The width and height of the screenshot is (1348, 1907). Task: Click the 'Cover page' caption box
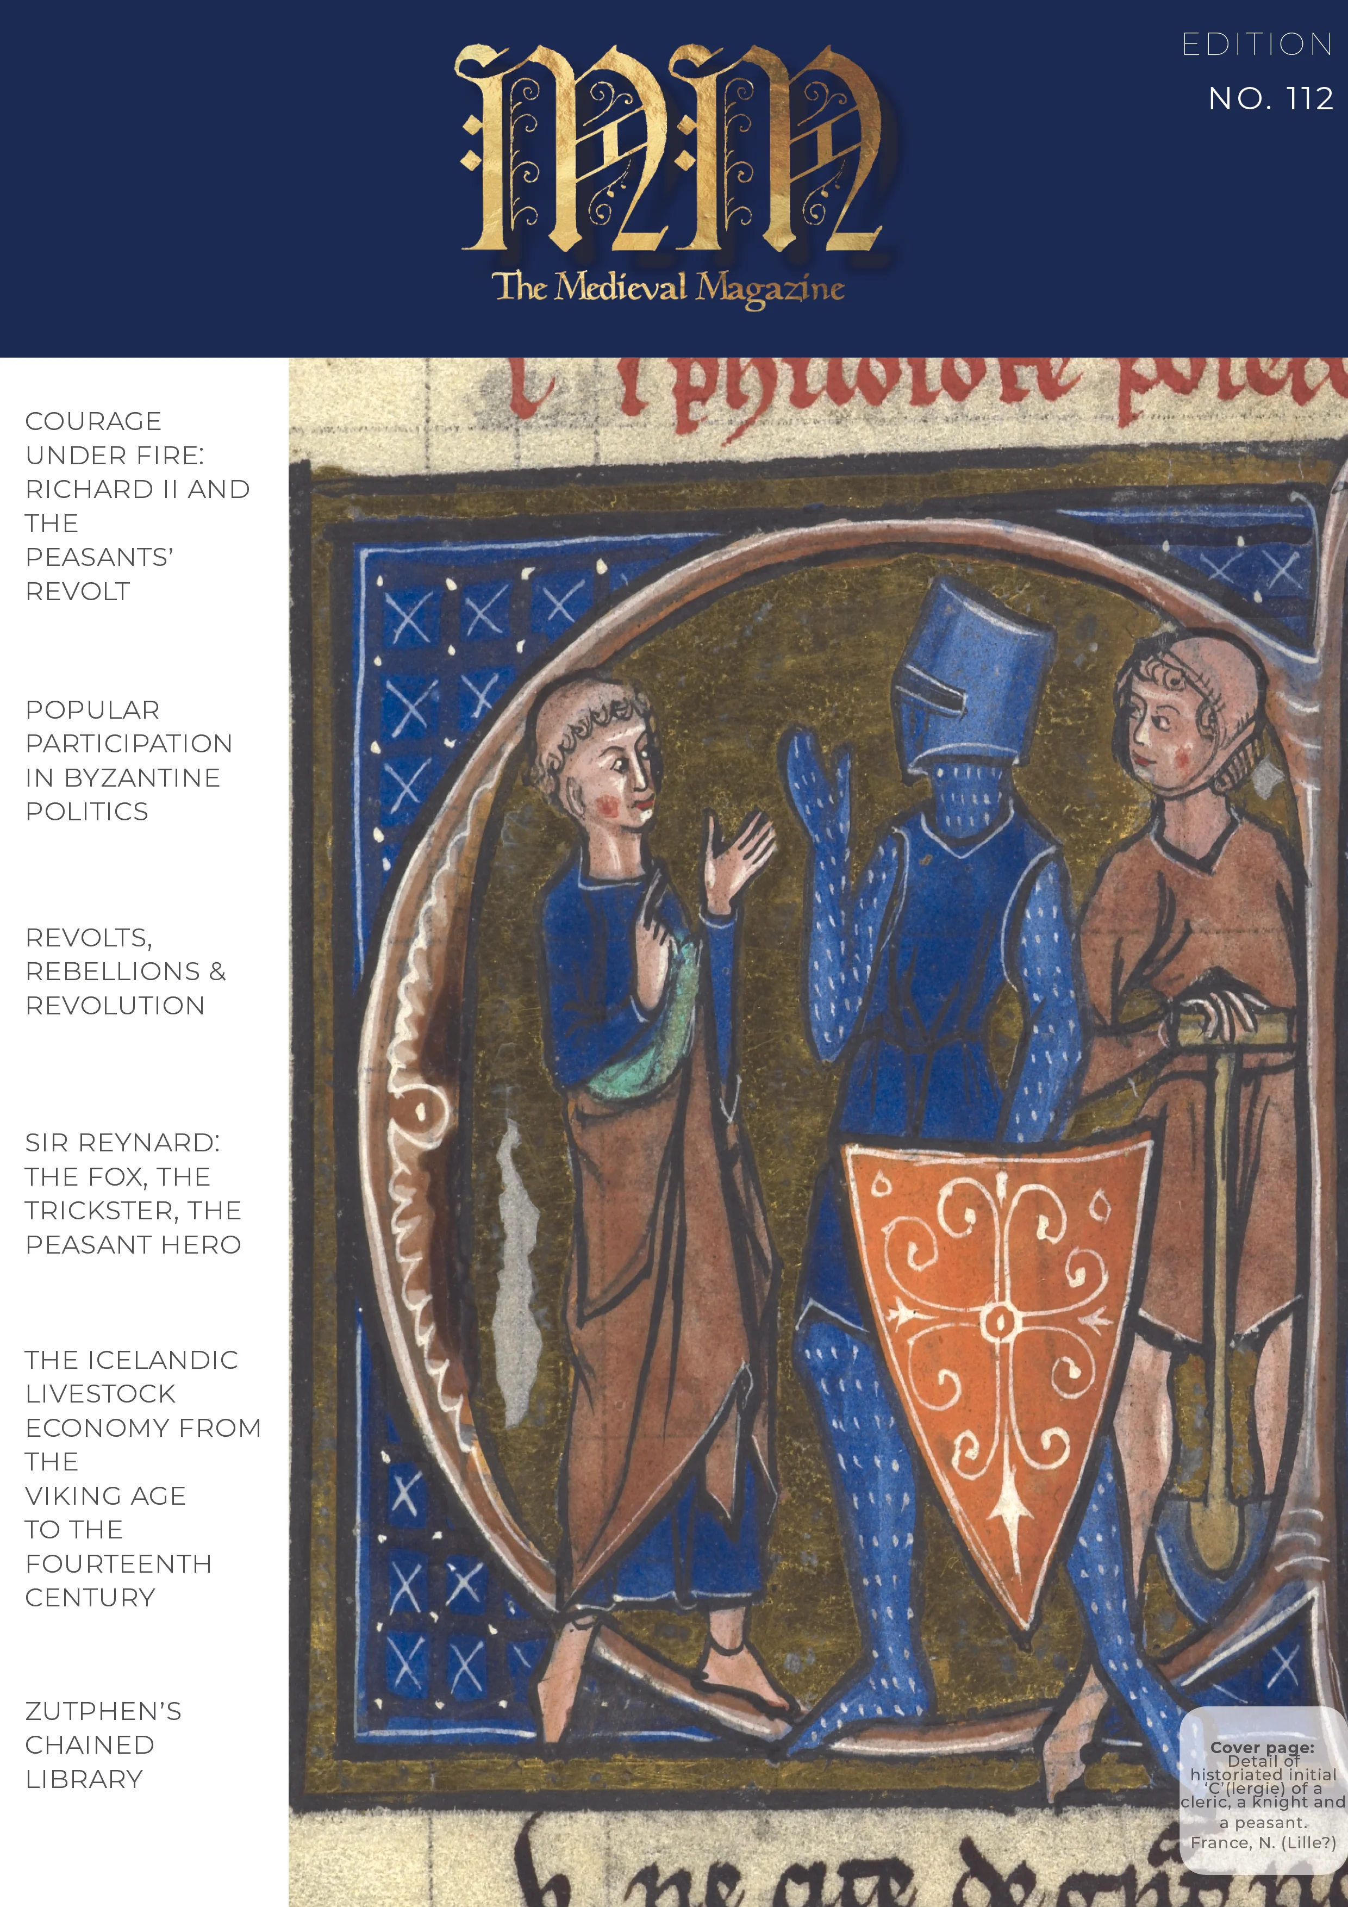tap(1263, 1789)
